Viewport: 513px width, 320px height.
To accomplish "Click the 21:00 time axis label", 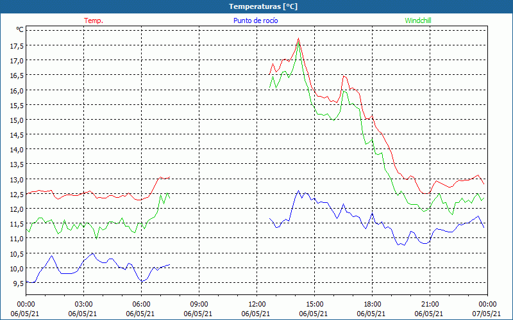I will pos(430,305).
